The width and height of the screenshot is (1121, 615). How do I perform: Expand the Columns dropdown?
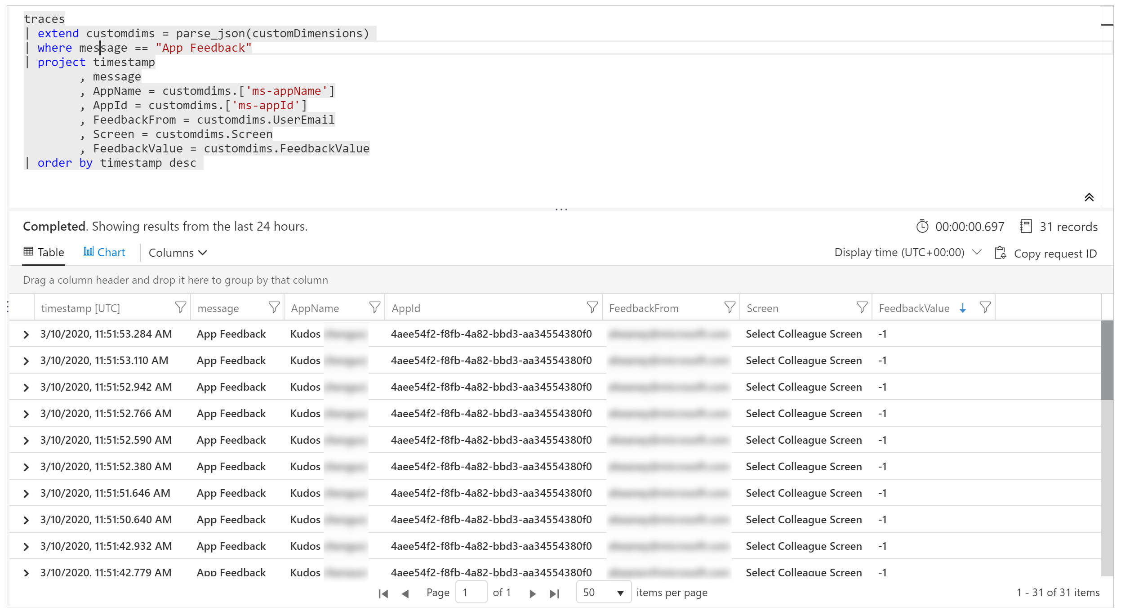coord(177,252)
